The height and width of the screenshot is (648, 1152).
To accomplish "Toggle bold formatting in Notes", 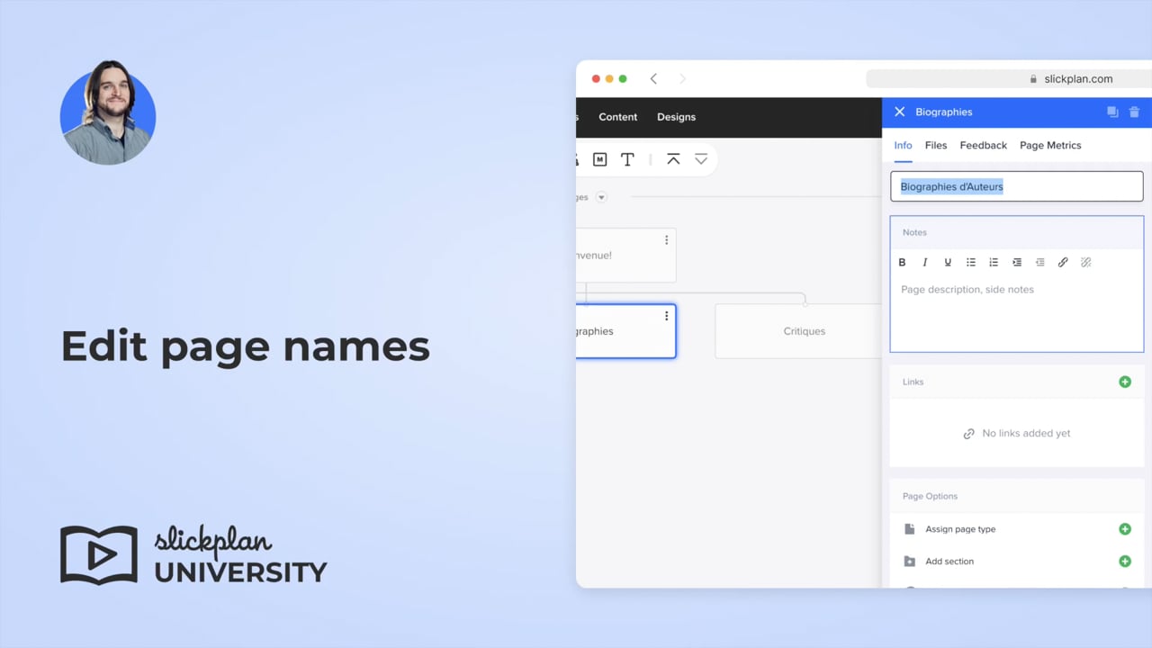I will [902, 262].
